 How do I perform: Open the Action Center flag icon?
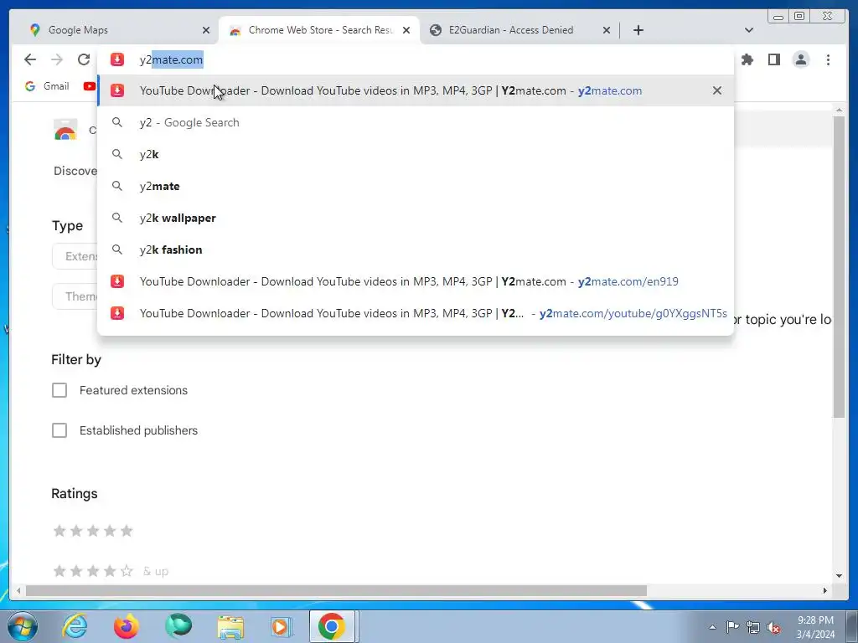pyautogui.click(x=732, y=627)
